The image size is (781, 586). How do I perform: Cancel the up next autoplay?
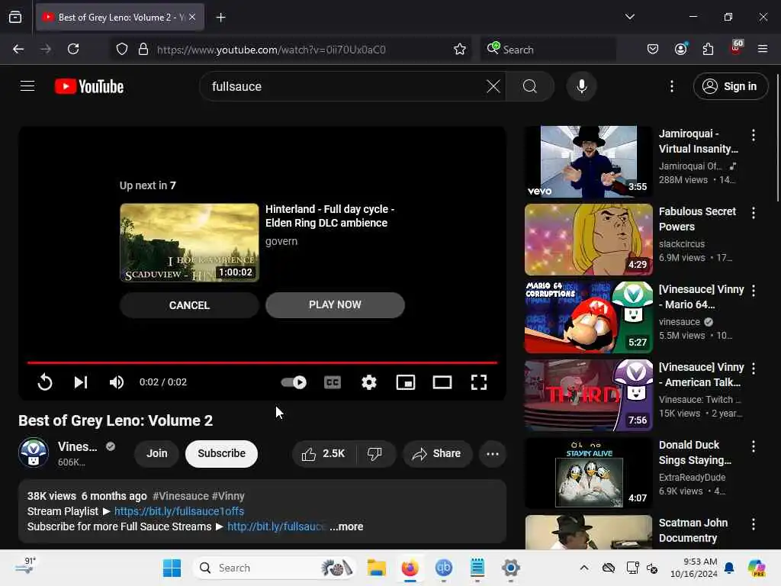(189, 305)
